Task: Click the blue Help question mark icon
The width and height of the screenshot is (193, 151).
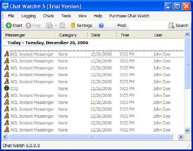Action: click(101, 26)
